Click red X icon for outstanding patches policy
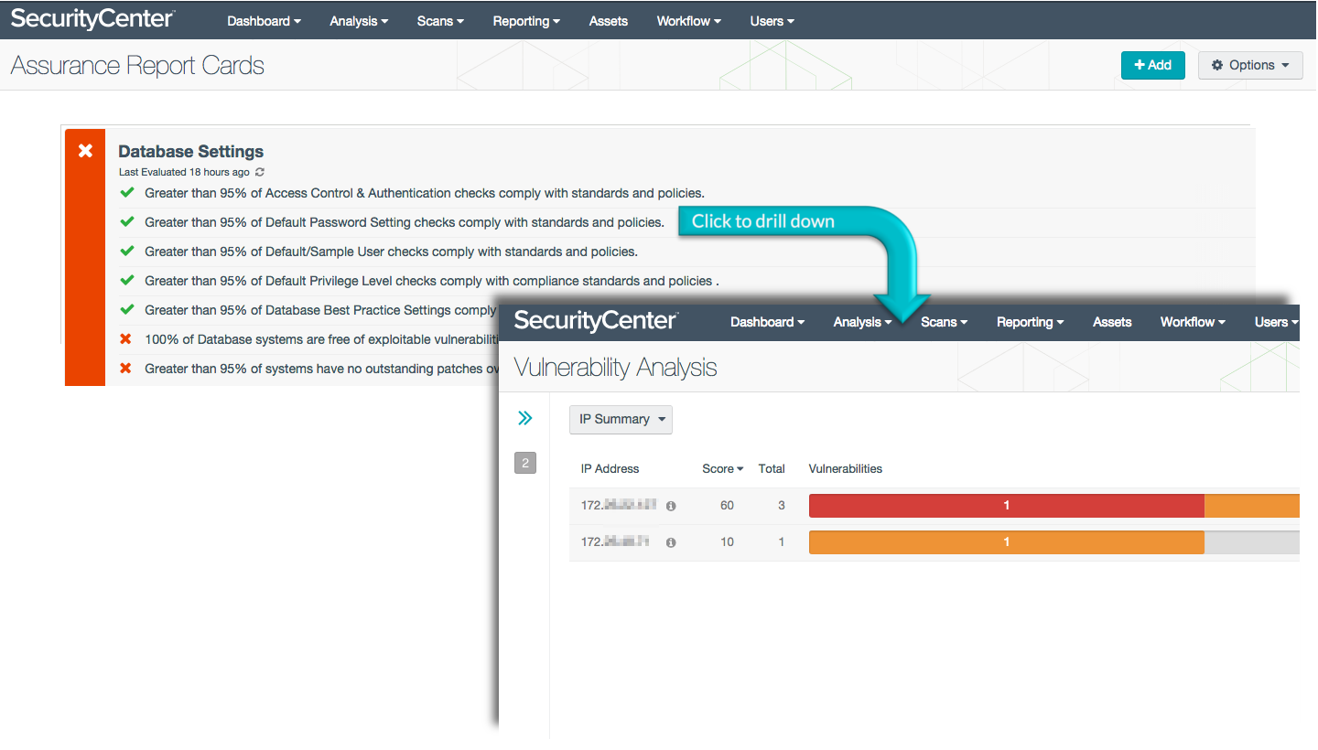Image resolution: width=1318 pixels, height=750 pixels. tap(126, 369)
